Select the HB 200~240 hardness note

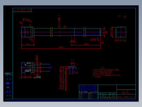(x=102, y=72)
